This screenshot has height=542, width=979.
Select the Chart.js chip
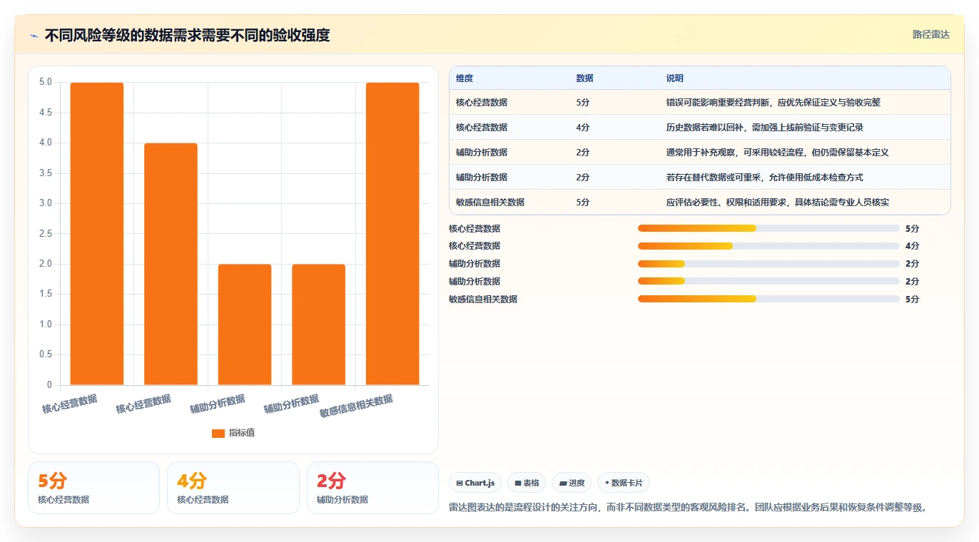pos(475,483)
